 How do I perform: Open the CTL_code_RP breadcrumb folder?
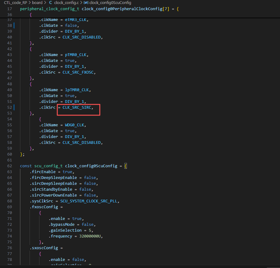15,3
